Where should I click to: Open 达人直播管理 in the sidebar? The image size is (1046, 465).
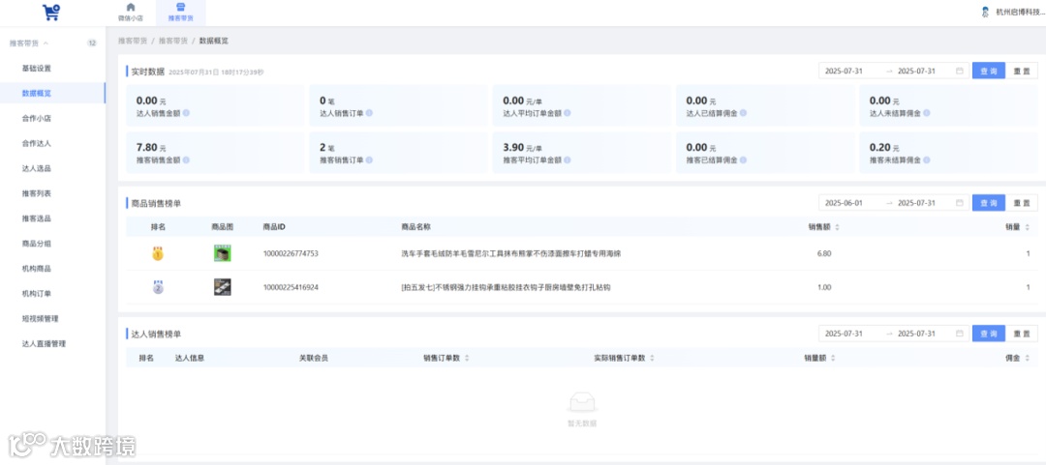(44, 344)
